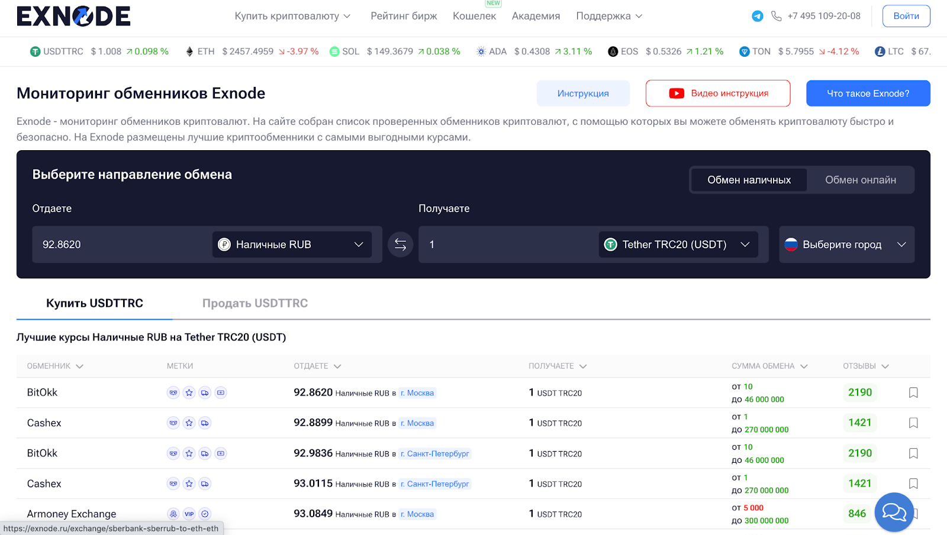Viewport: 947px width, 535px height.
Task: Open 846 reviews for Armoney Exchange
Action: coord(857,514)
